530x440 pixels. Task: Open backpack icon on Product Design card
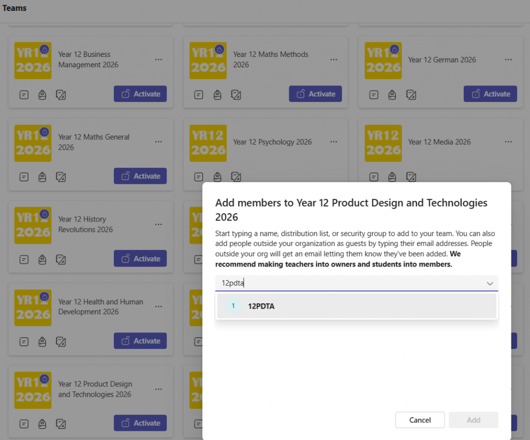(x=42, y=423)
